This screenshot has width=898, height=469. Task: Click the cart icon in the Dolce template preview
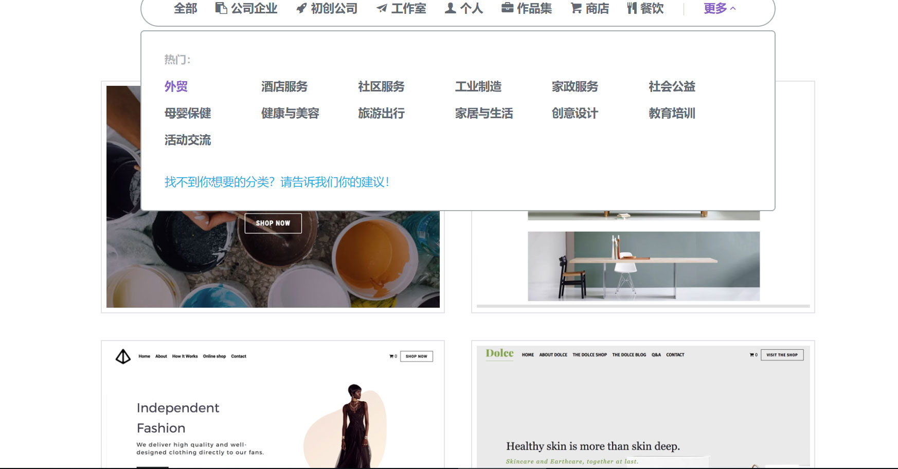(752, 354)
